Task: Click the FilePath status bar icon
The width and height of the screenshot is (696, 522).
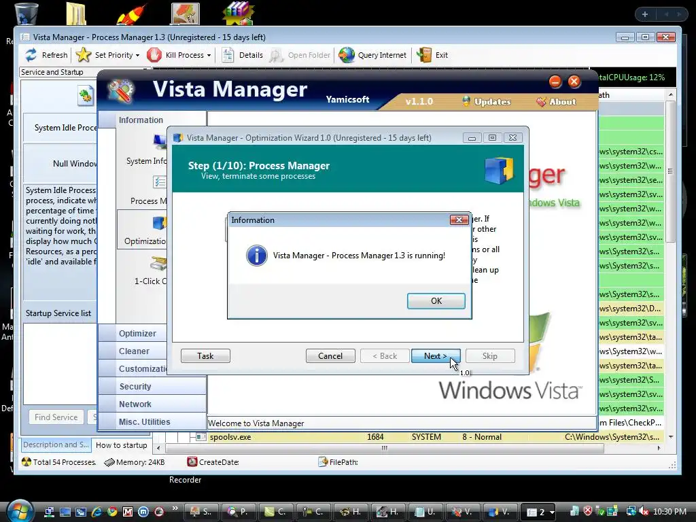Action: point(323,462)
